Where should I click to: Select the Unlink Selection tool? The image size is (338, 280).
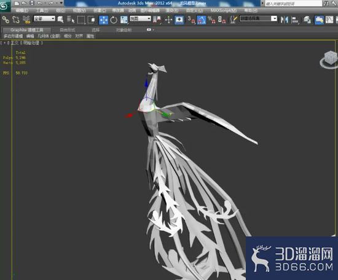(x=16, y=20)
